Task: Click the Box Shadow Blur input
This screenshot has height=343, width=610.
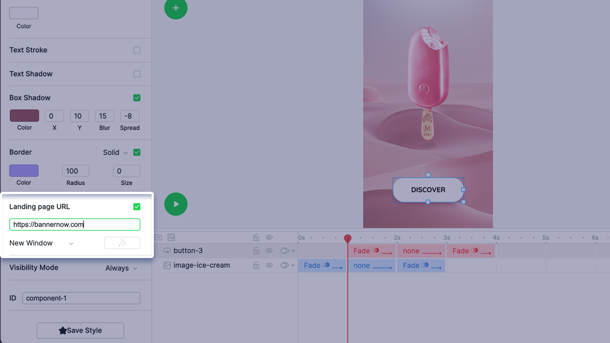Action: click(x=105, y=116)
